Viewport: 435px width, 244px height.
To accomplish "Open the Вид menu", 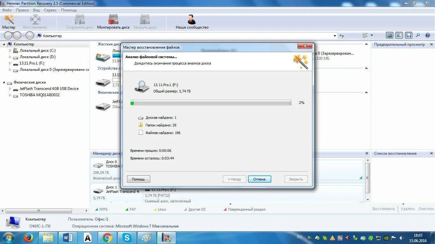I will point(36,10).
